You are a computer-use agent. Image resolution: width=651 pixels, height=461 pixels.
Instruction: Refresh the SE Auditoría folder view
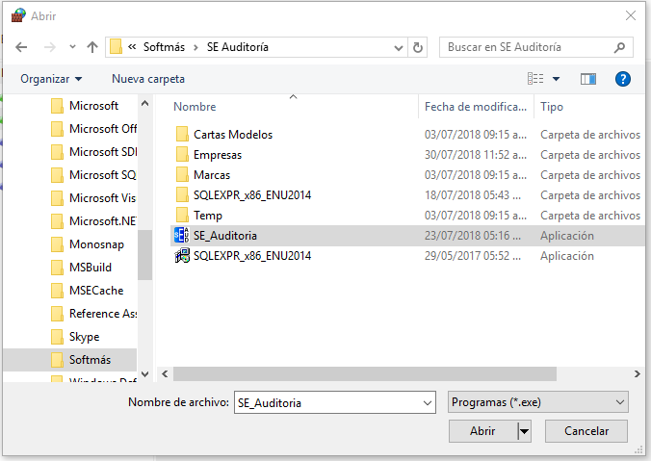[x=418, y=47]
